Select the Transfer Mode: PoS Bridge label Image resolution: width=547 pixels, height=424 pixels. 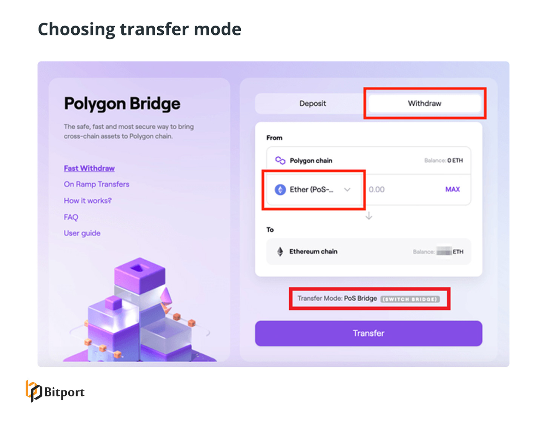coord(337,298)
